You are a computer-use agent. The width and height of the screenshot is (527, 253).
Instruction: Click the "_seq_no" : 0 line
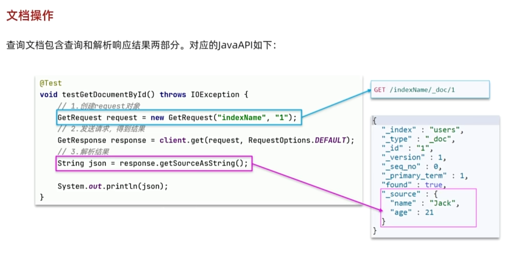coord(411,167)
